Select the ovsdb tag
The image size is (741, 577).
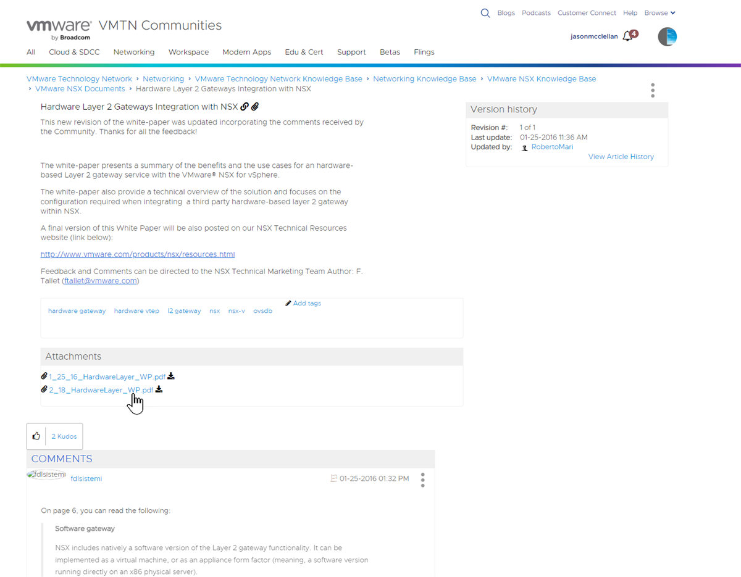262,311
